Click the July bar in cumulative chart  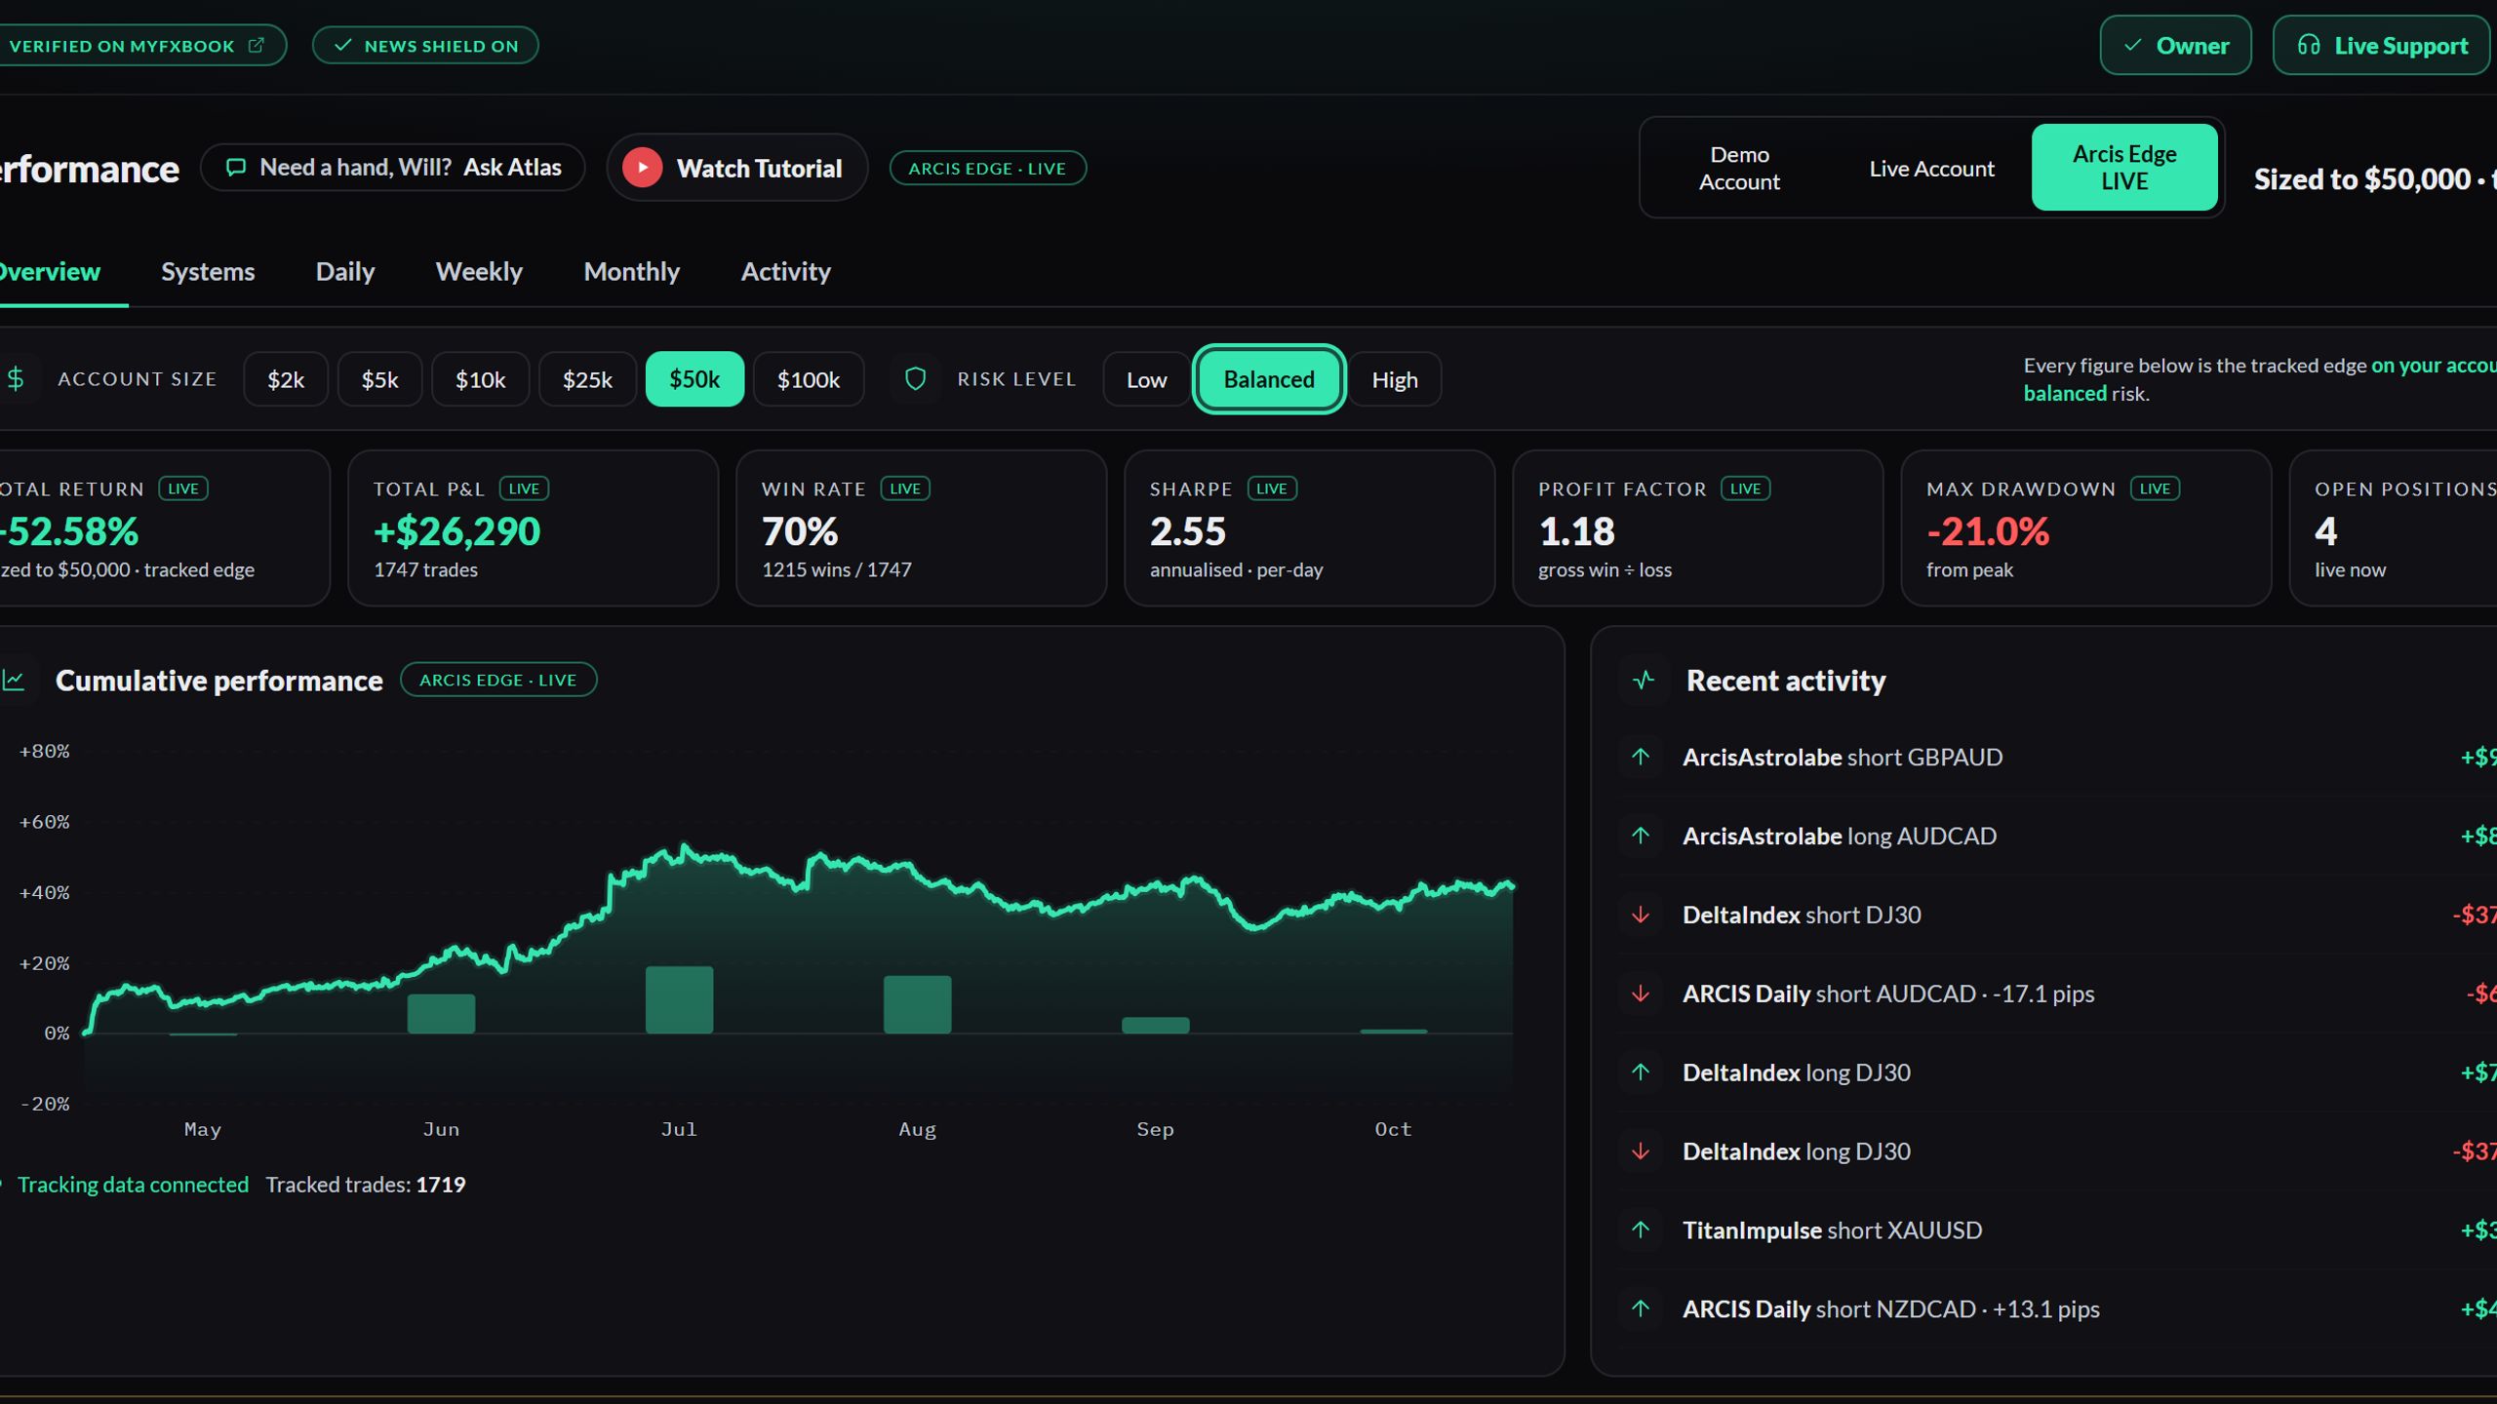coord(679,999)
